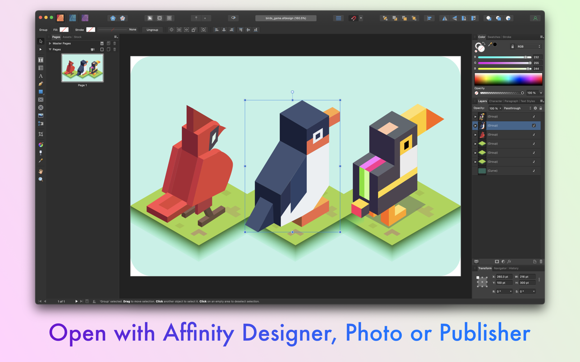The width and height of the screenshot is (580, 362).
Task: Adjust the R color slider
Action: 504,57
